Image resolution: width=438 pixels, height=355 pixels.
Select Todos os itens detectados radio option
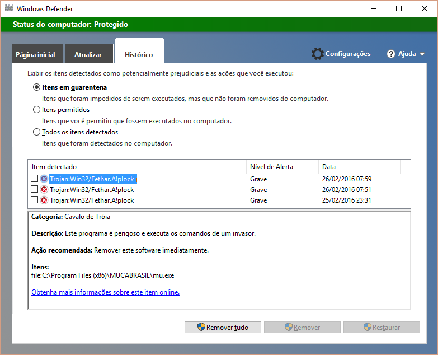pos(37,132)
